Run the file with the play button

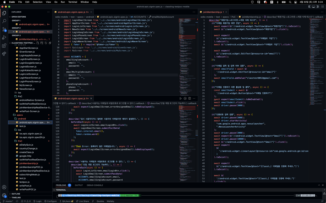181,98
